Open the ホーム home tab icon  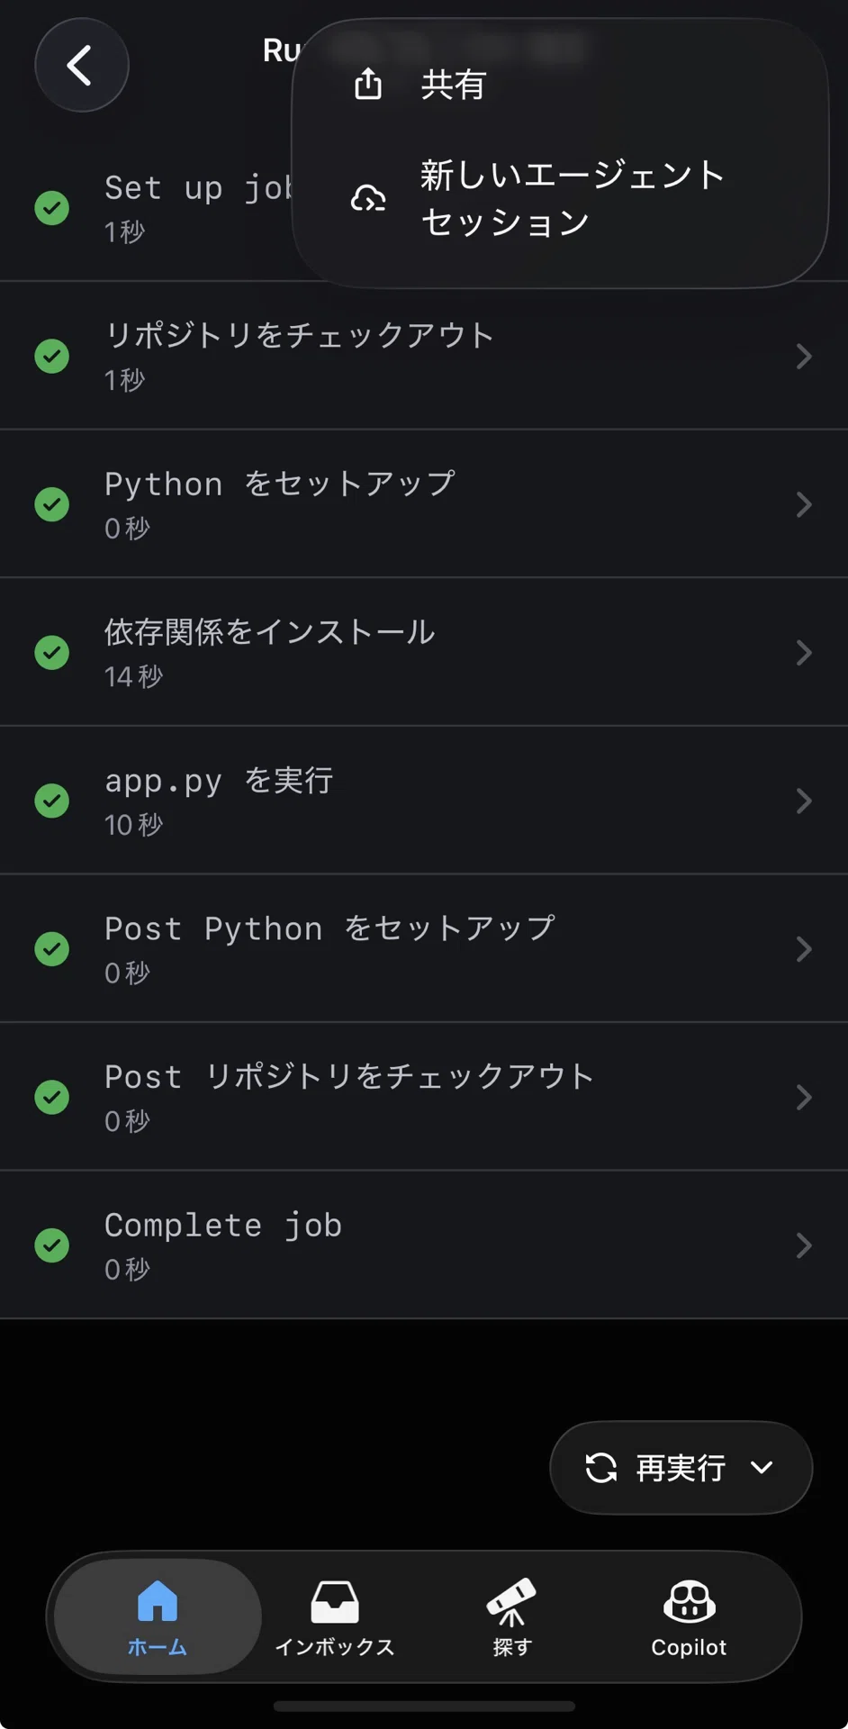coord(158,1600)
